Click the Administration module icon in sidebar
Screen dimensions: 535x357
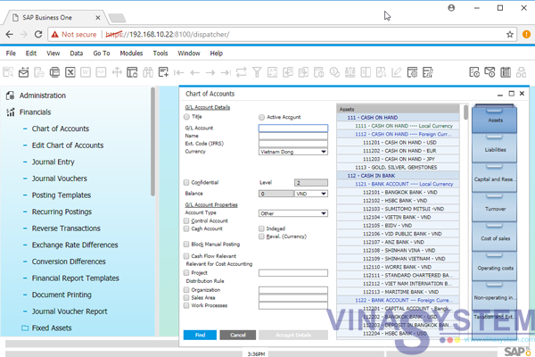(x=10, y=95)
